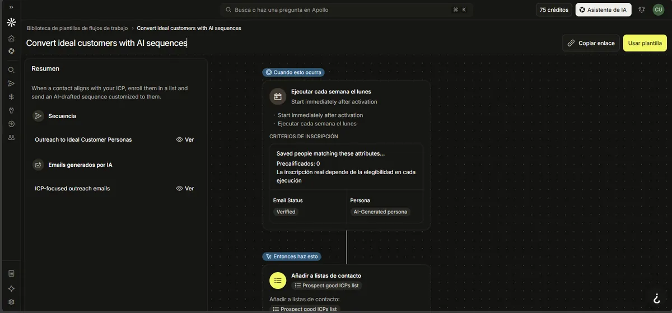Click the Resumen heading
The width and height of the screenshot is (672, 313).
pyautogui.click(x=45, y=69)
